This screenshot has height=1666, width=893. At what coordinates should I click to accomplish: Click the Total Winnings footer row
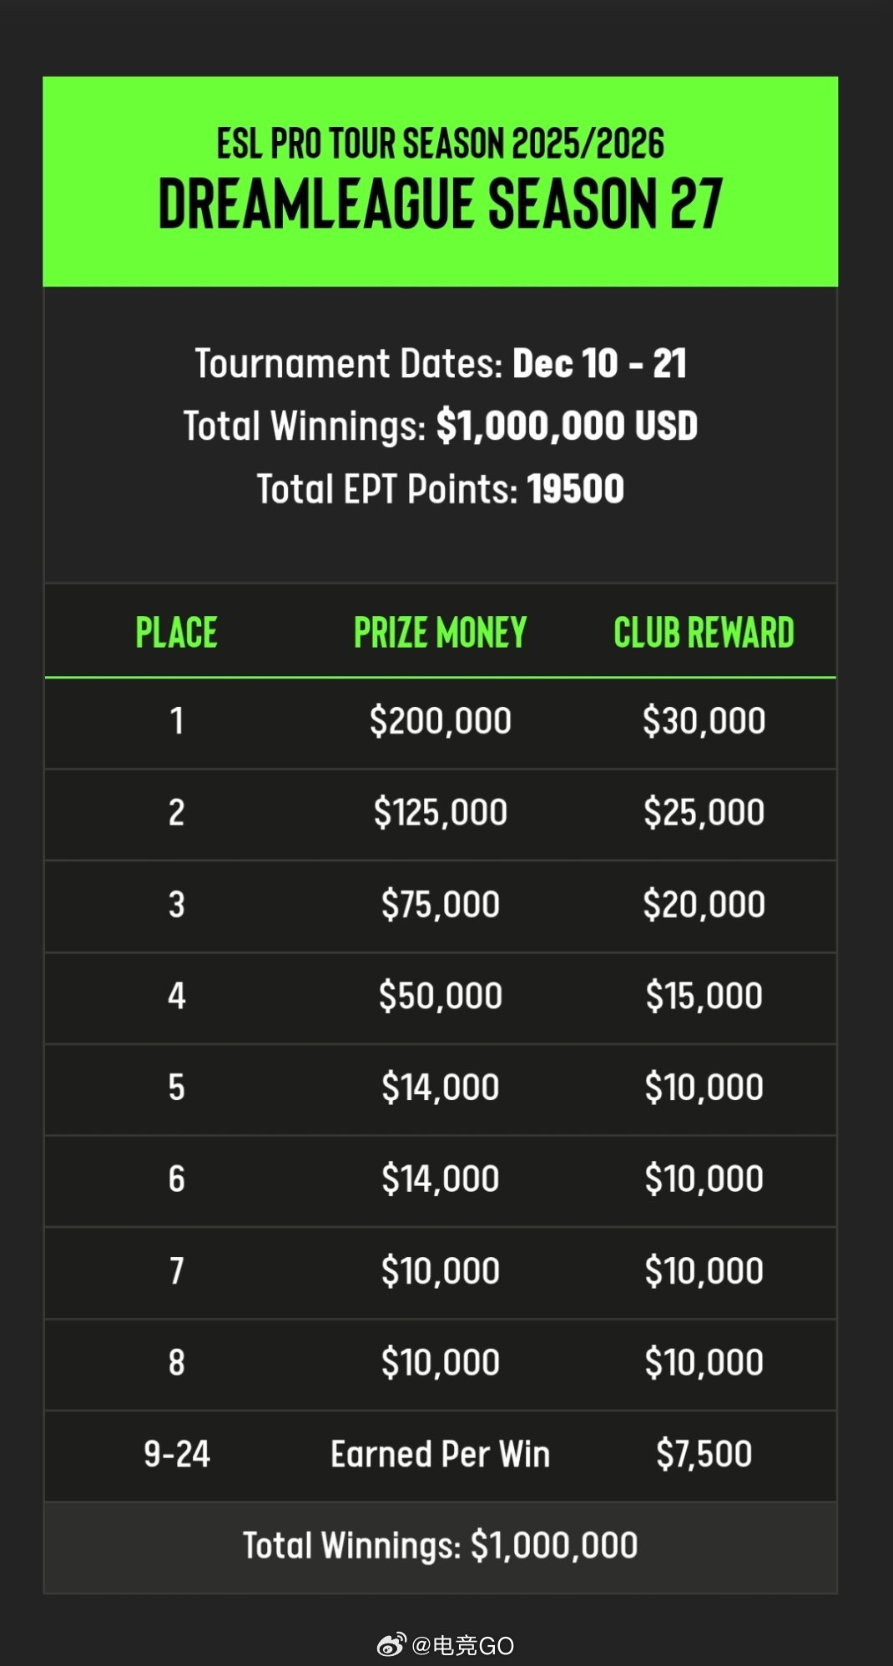pos(441,1547)
